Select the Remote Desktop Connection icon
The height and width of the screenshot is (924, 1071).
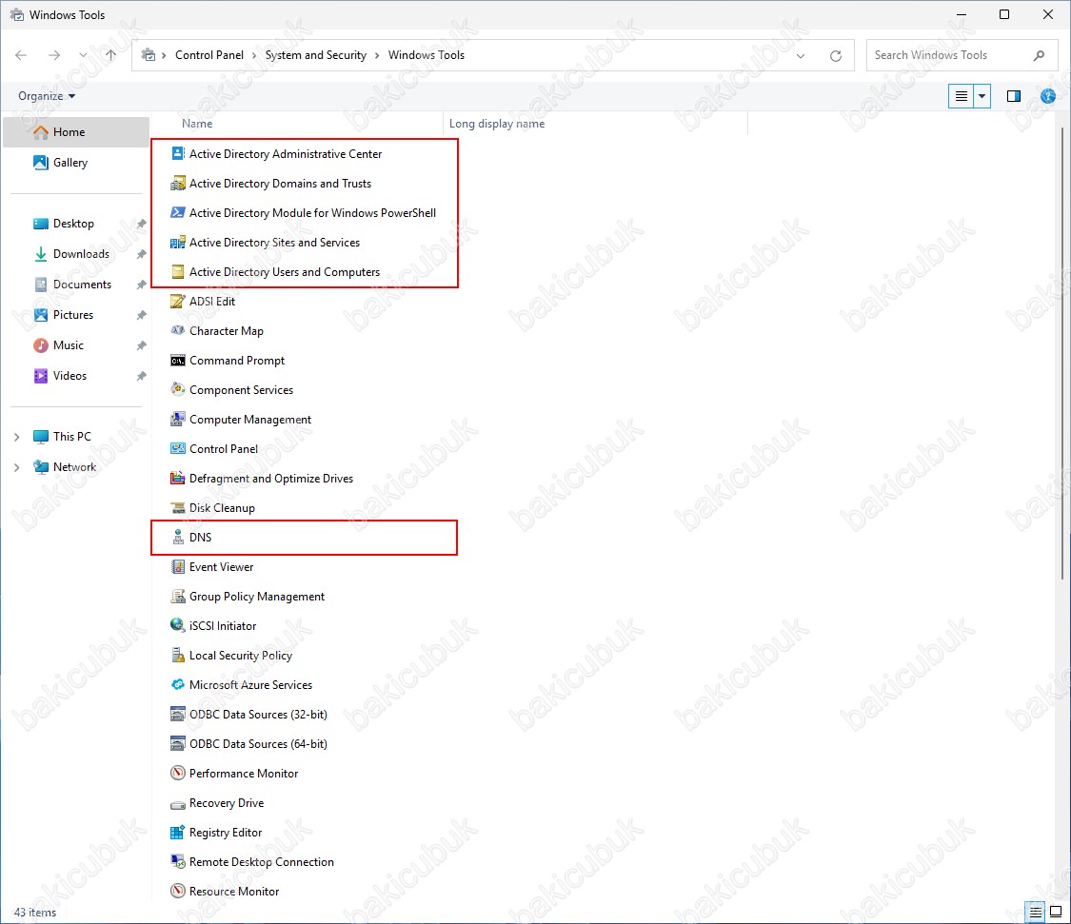tap(178, 862)
